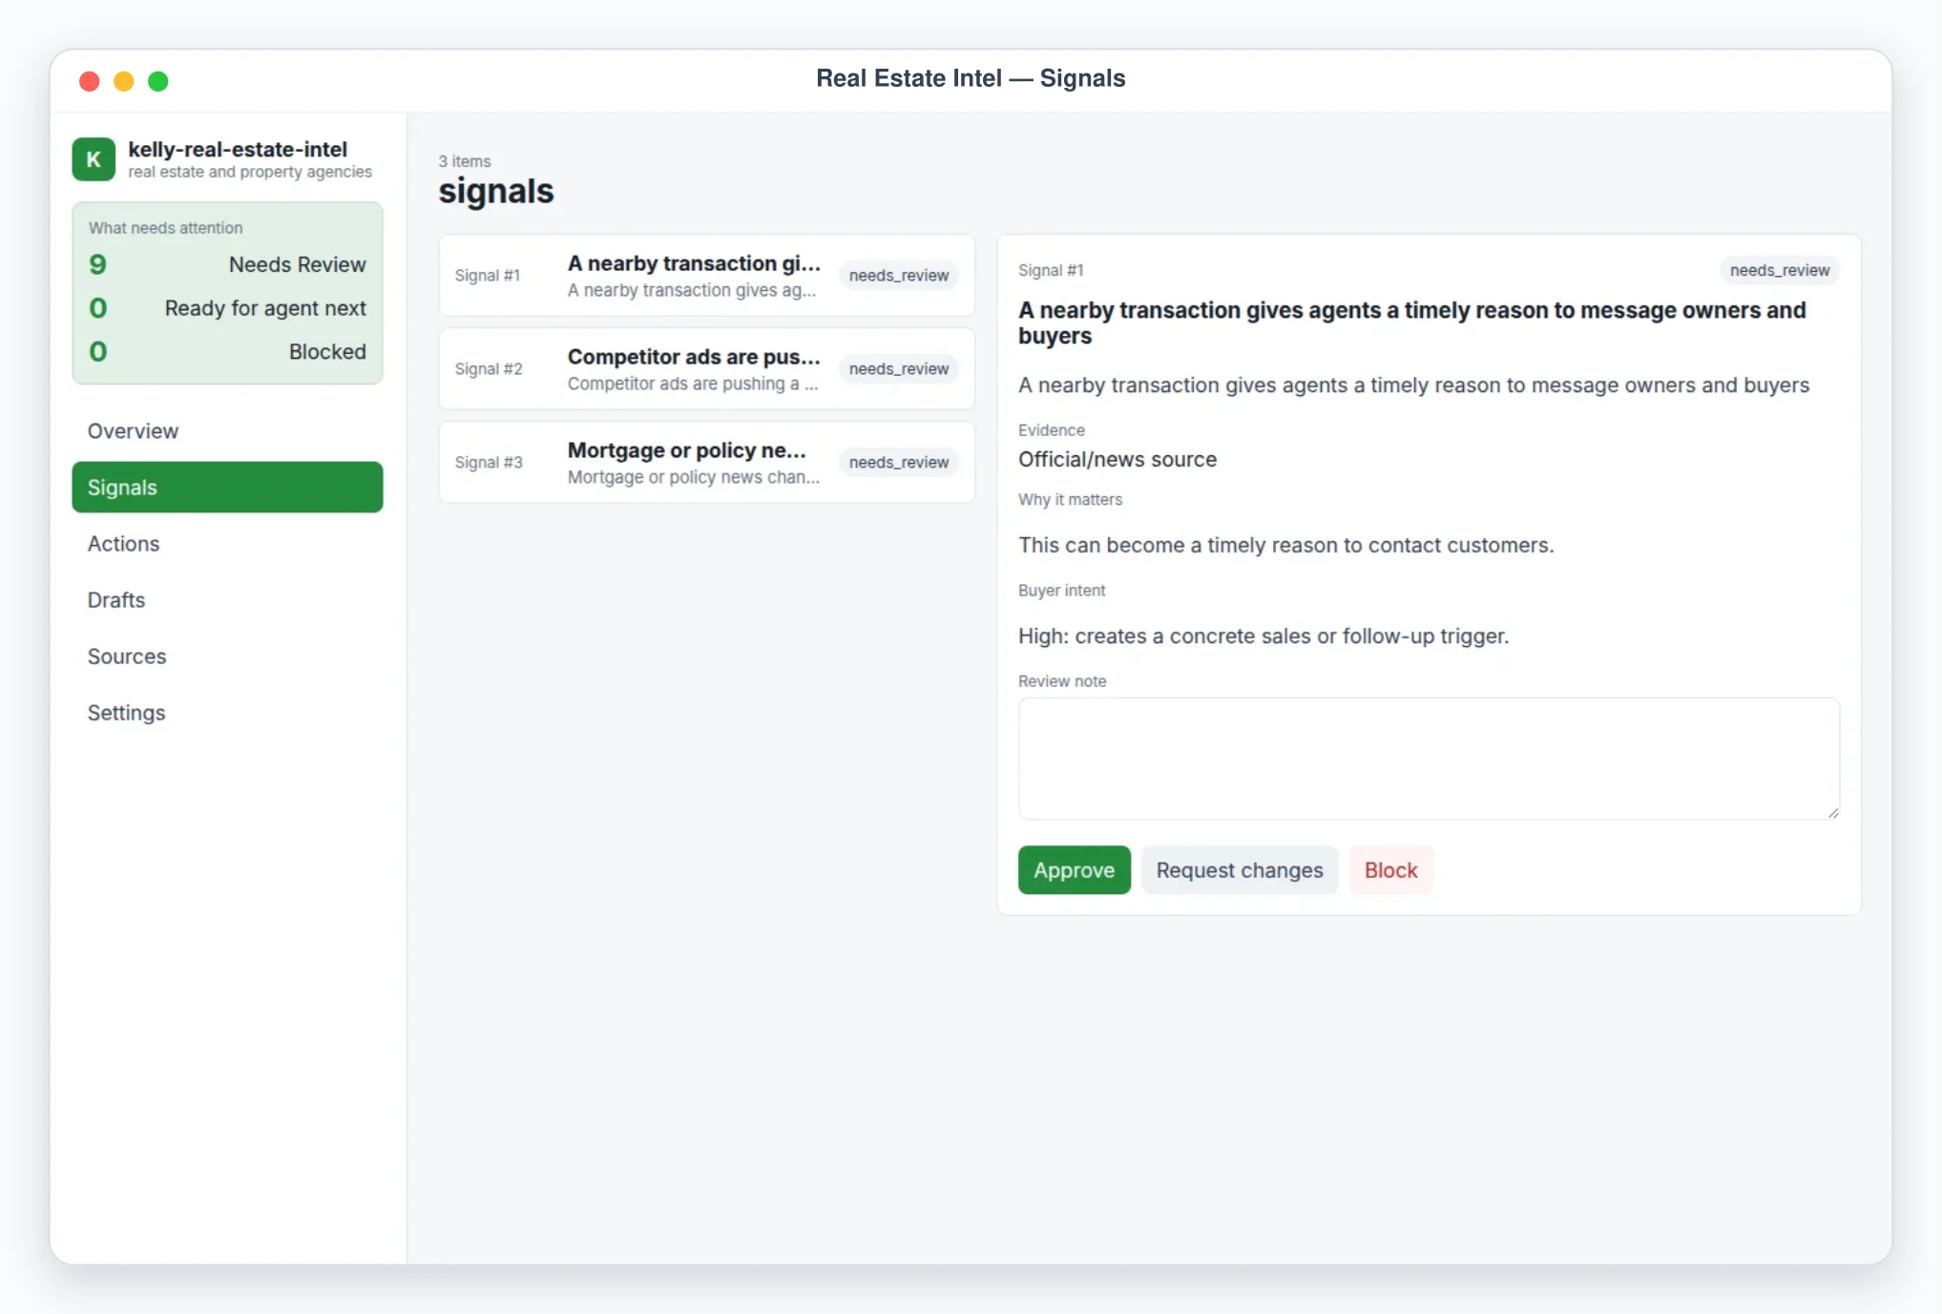Approve the selected signal
1942x1314 pixels.
(x=1074, y=870)
